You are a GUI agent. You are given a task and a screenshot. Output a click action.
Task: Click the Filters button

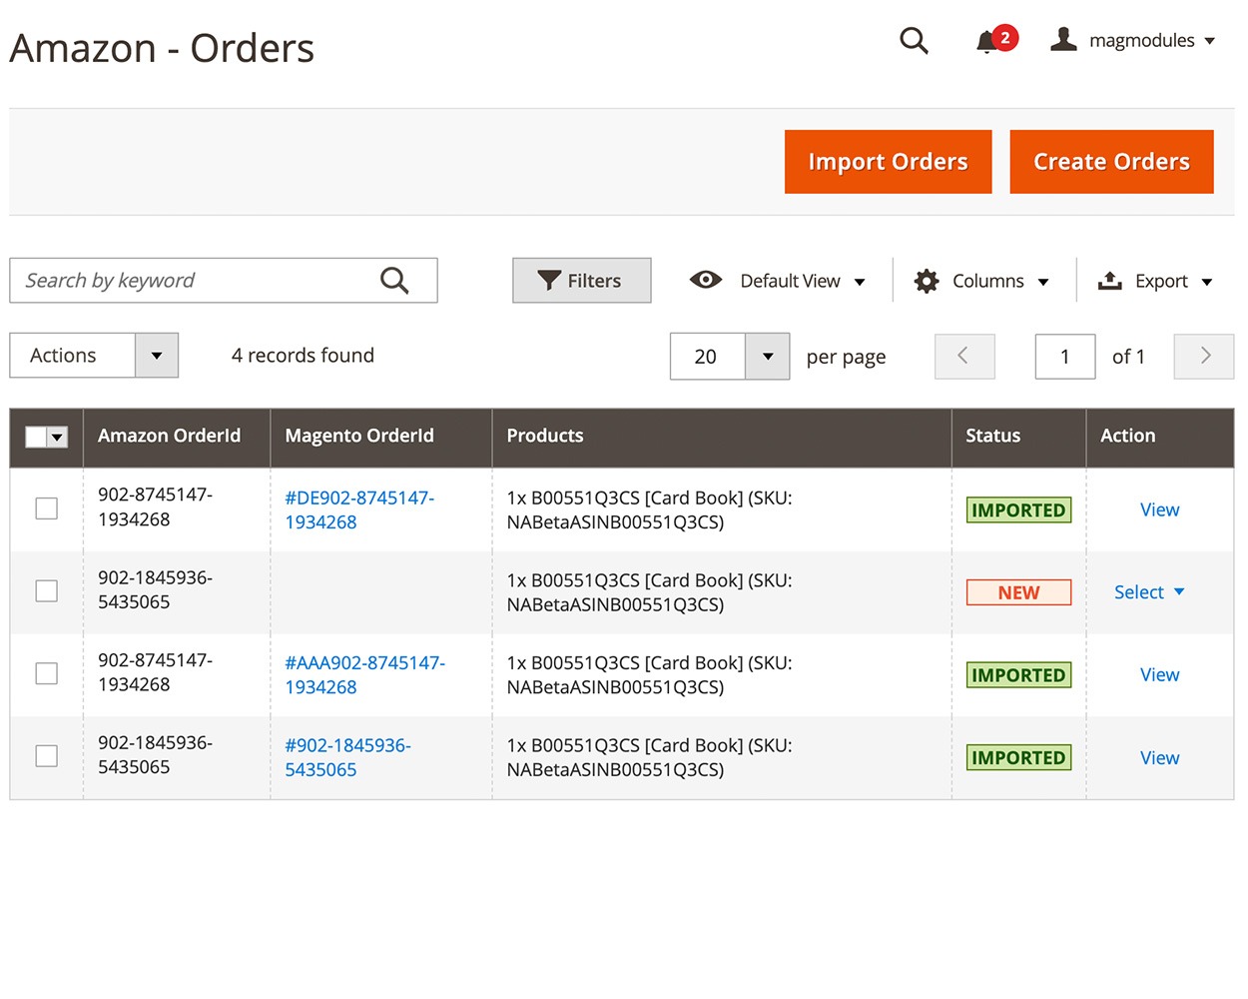pos(581,281)
